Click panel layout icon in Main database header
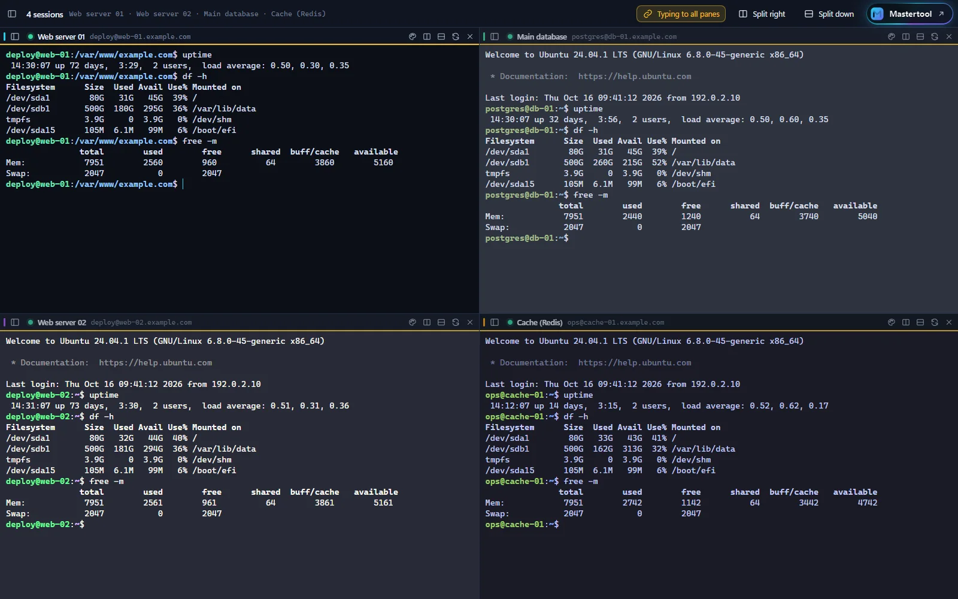Image resolution: width=958 pixels, height=599 pixels. pos(495,37)
